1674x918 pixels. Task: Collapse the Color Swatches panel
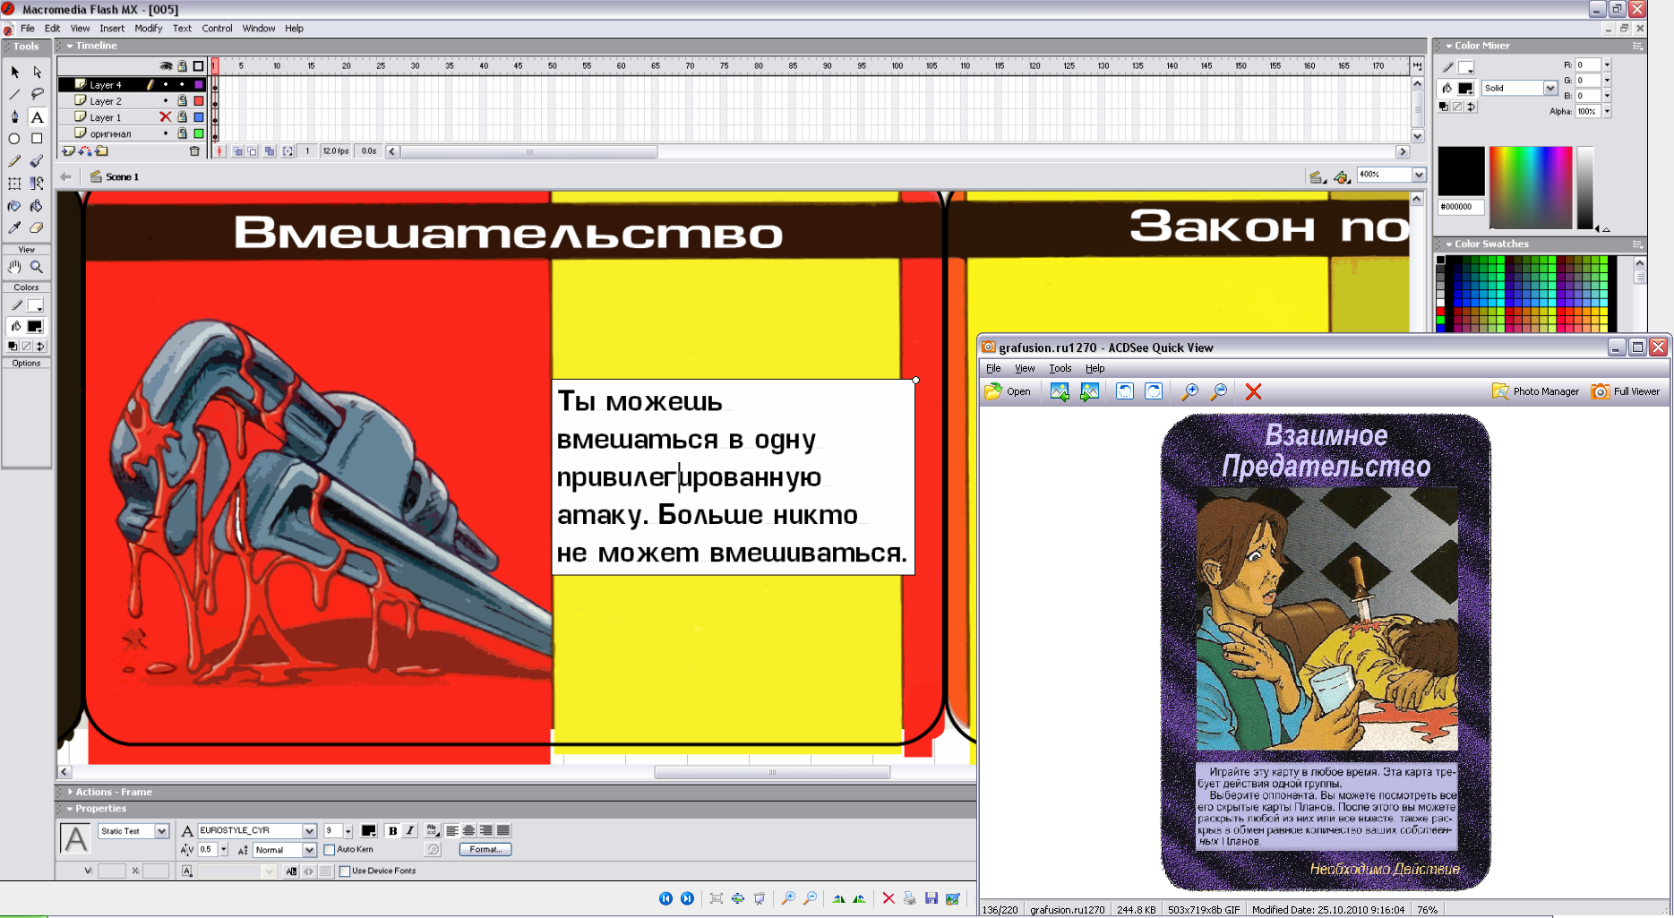point(1449,244)
